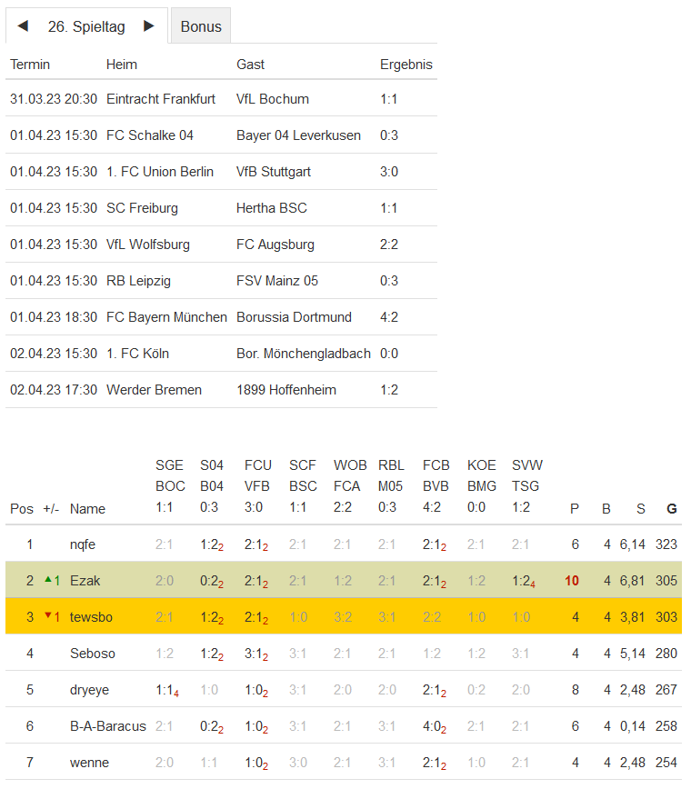
Task: Sort ranking by the P column header
Action: (x=574, y=509)
